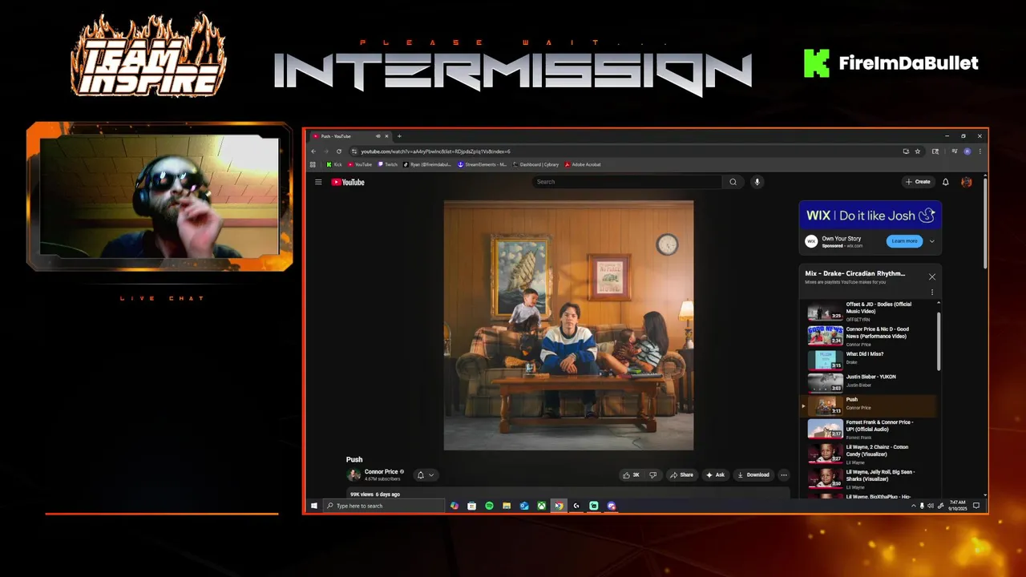The image size is (1026, 577).
Task: Click the browser back arrow
Action: [x=313, y=151]
